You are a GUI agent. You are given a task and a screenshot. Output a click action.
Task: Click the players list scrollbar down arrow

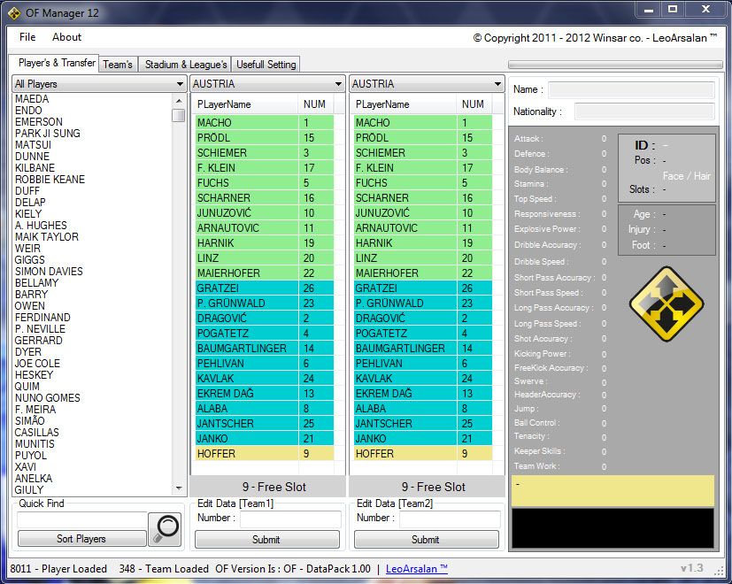tap(179, 490)
